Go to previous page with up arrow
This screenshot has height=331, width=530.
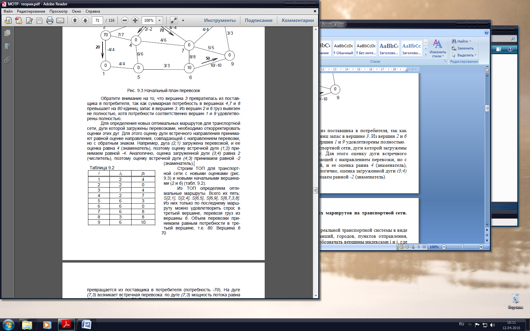point(75,20)
